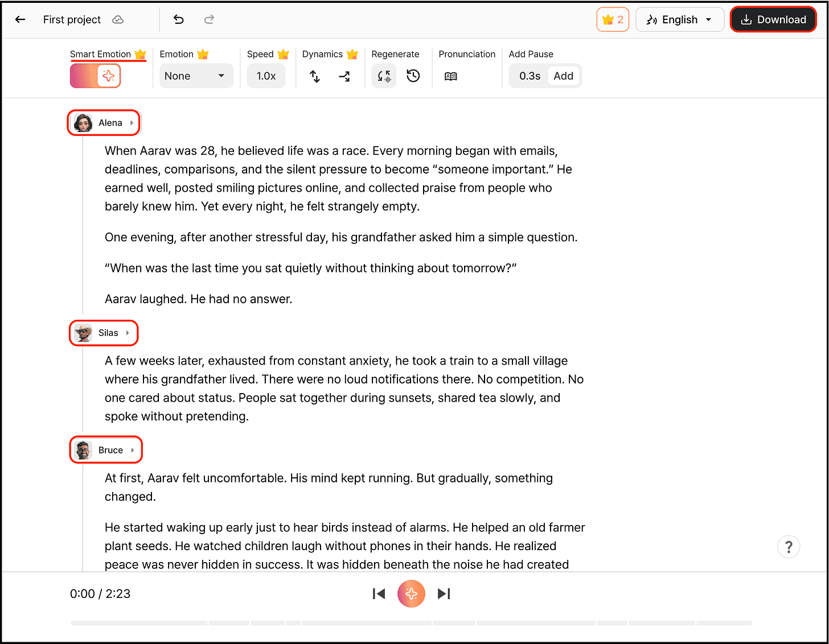Click the Dynamics shuffle arrow icon
The height and width of the screenshot is (644, 829).
(344, 76)
